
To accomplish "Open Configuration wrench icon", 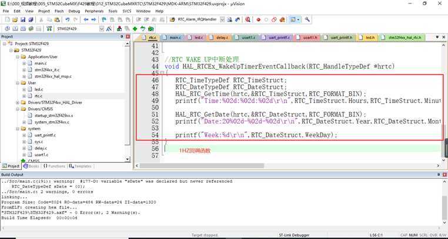I will click(x=307, y=20).
